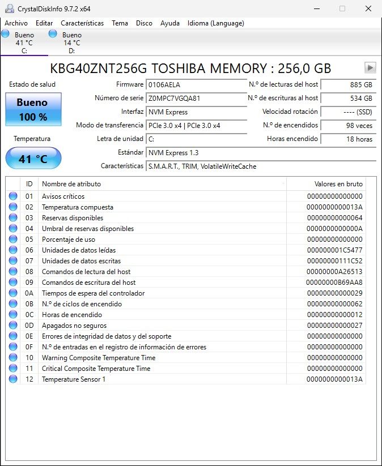Select the Apagados no seguros attribute name
Screen dimensions: 382x466
[x=74, y=326]
